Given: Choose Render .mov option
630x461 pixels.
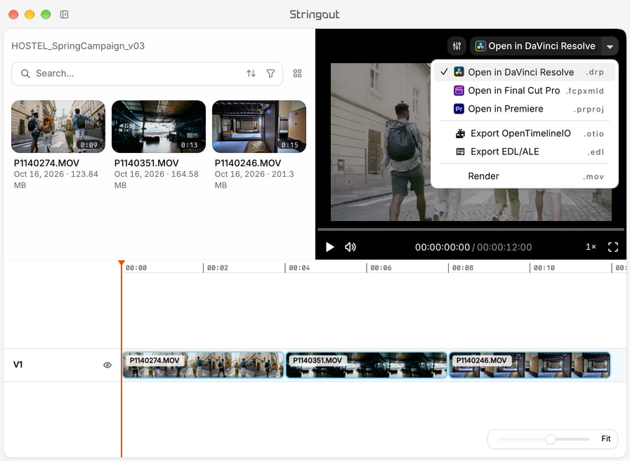Looking at the screenshot, I should (x=525, y=176).
